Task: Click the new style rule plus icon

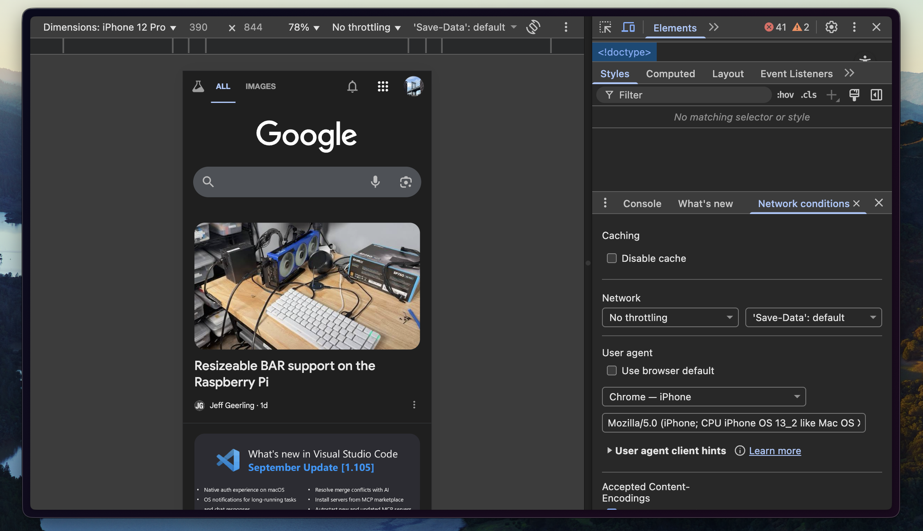Action: pos(831,95)
